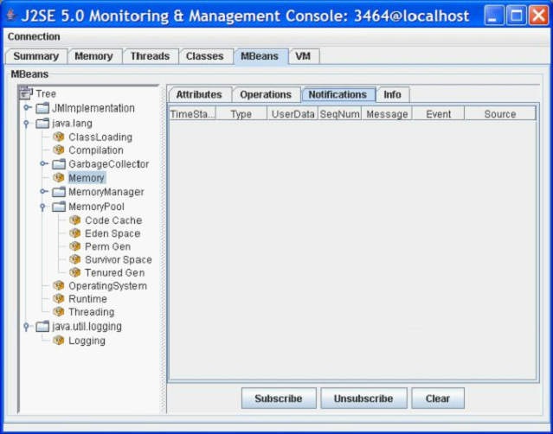
Task: Click the Survivor Space bean icon
Action: pyautogui.click(x=75, y=259)
